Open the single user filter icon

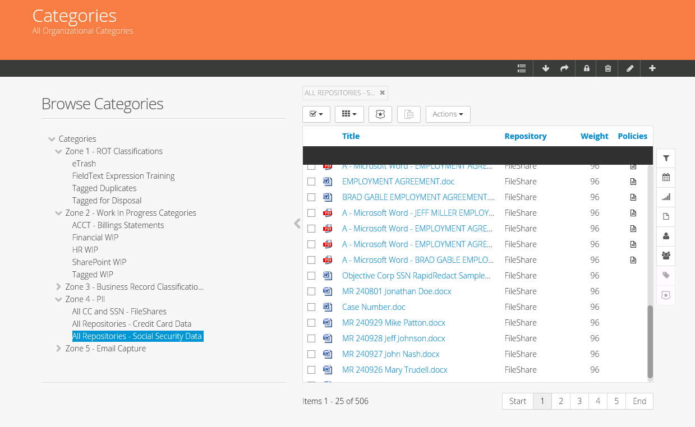pos(666,236)
